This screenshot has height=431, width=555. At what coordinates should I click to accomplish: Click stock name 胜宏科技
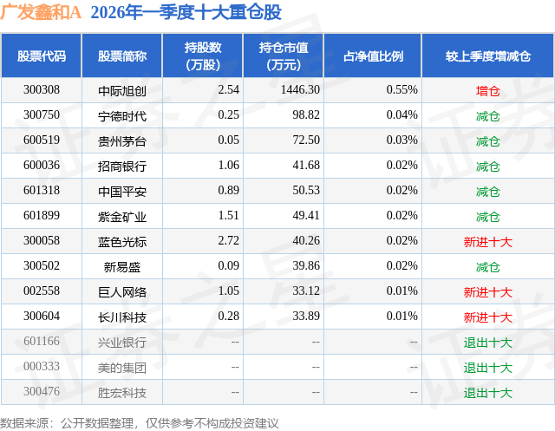[122, 393]
